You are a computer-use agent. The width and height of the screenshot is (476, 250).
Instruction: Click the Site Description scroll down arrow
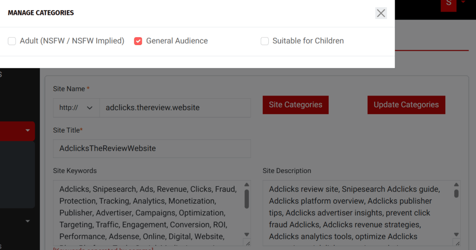[456, 235]
